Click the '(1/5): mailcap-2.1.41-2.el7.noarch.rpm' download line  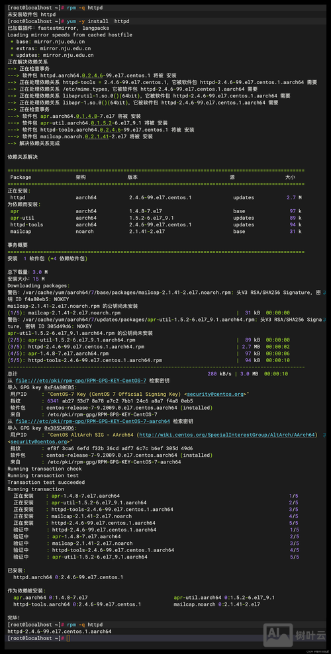click(x=149, y=312)
